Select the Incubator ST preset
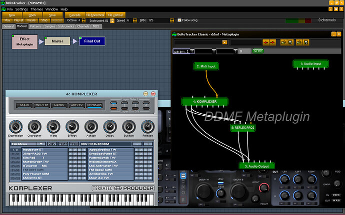The image size is (345, 215). point(44,150)
